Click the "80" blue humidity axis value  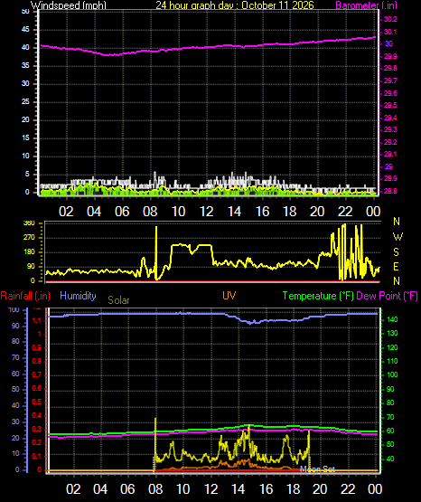click(15, 341)
